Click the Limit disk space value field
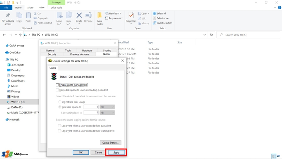The height and width of the screenshot is (159, 282). point(91,107)
